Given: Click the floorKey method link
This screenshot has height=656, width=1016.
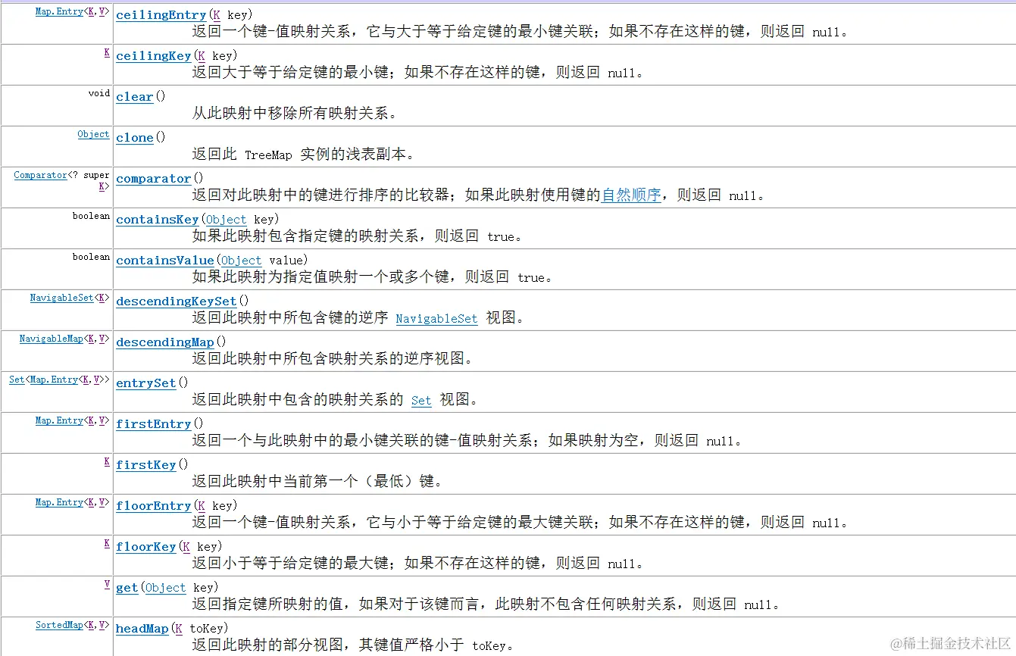Looking at the screenshot, I should tap(145, 546).
